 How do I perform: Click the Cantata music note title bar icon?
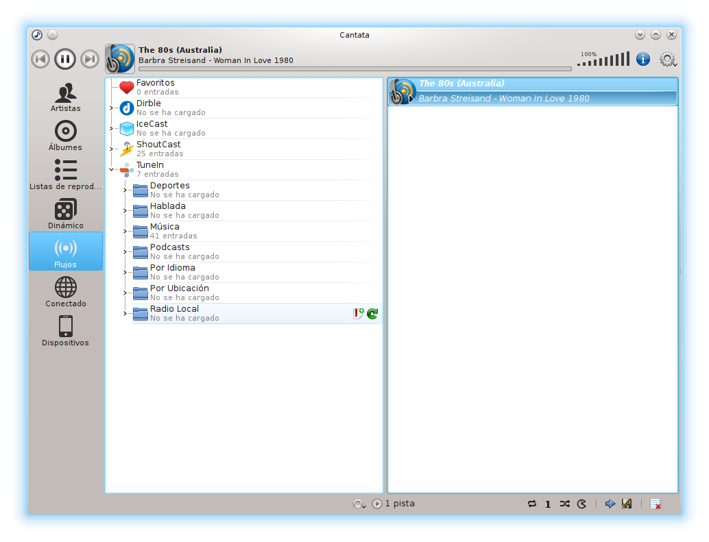[x=37, y=35]
